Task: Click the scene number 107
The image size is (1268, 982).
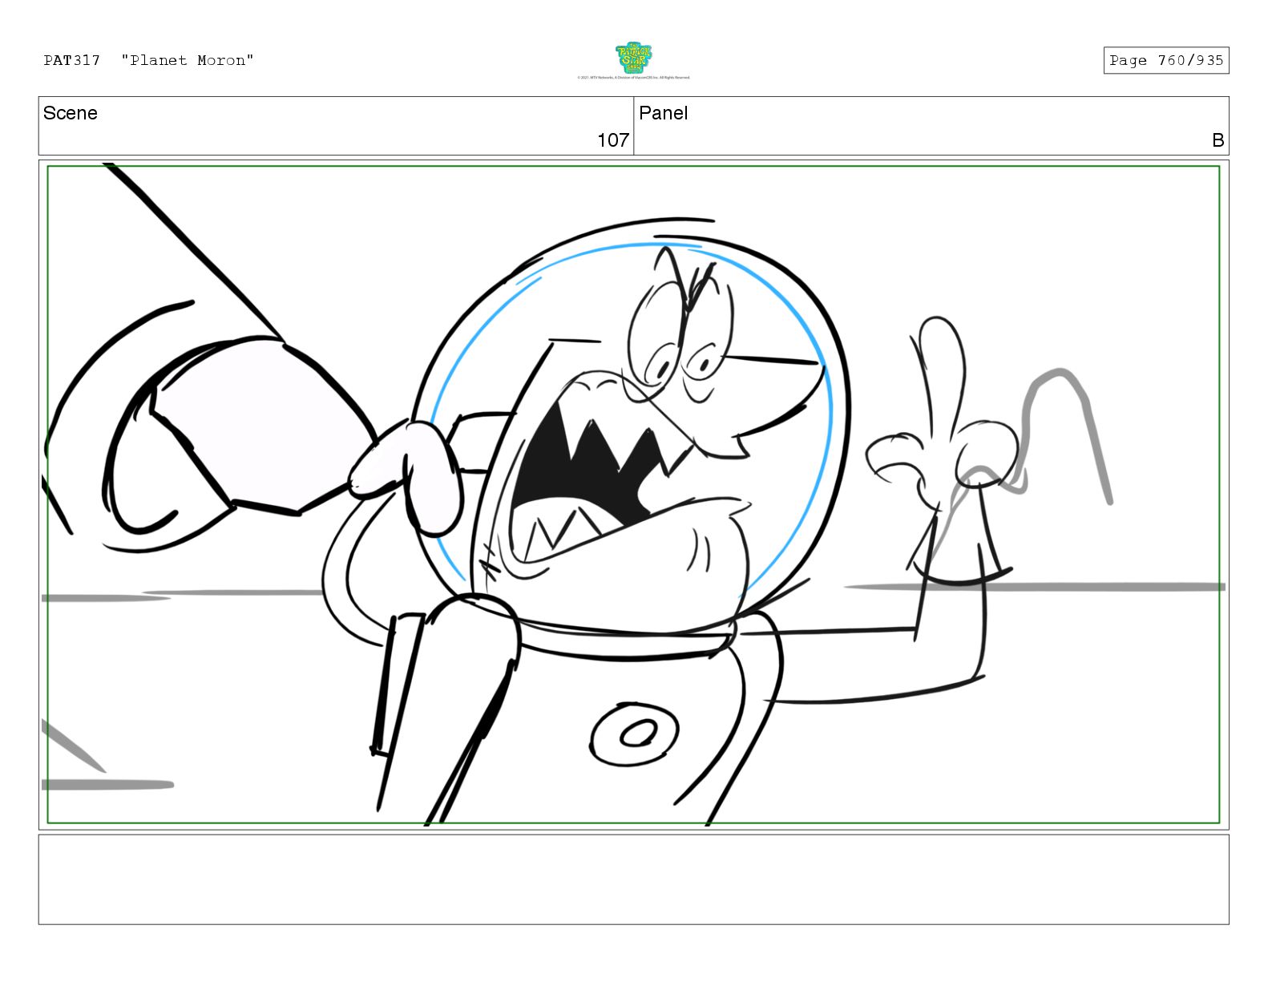Action: pyautogui.click(x=613, y=140)
